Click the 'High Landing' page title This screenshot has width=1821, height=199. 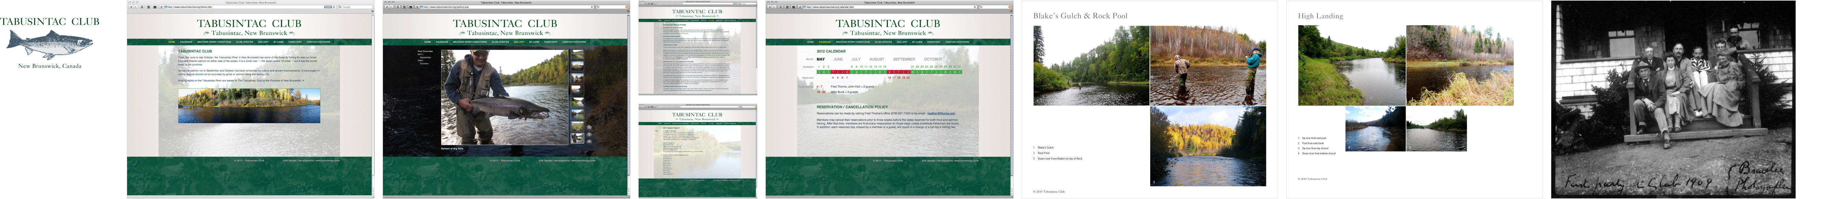click(x=1320, y=15)
